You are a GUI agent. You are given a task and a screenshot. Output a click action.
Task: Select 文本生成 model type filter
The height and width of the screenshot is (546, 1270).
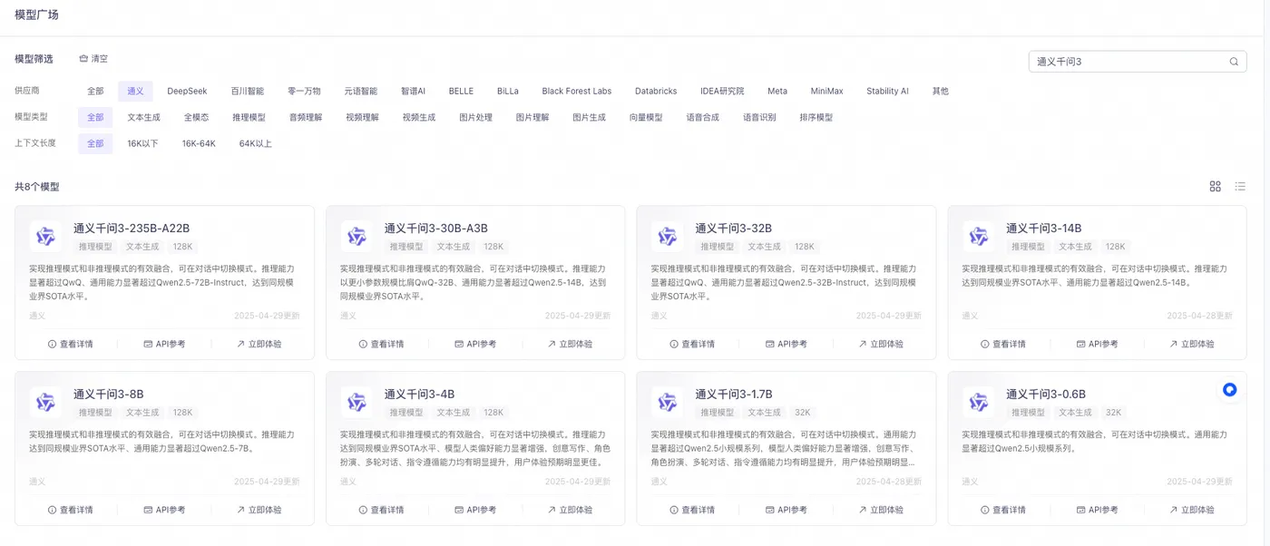pos(143,117)
